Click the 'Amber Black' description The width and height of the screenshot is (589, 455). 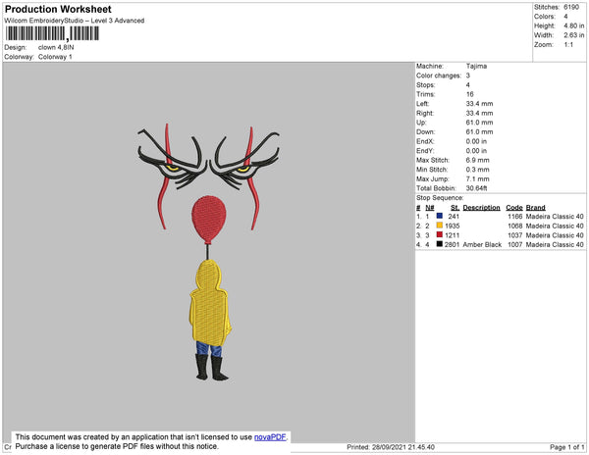pyautogui.click(x=482, y=244)
